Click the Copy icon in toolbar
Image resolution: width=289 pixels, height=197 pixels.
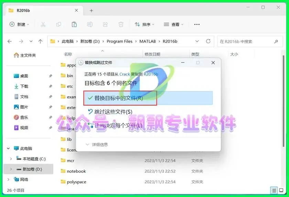point(58,24)
